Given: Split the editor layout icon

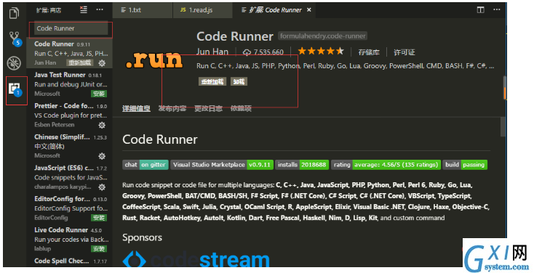Looking at the screenshot, I should click(x=481, y=10).
